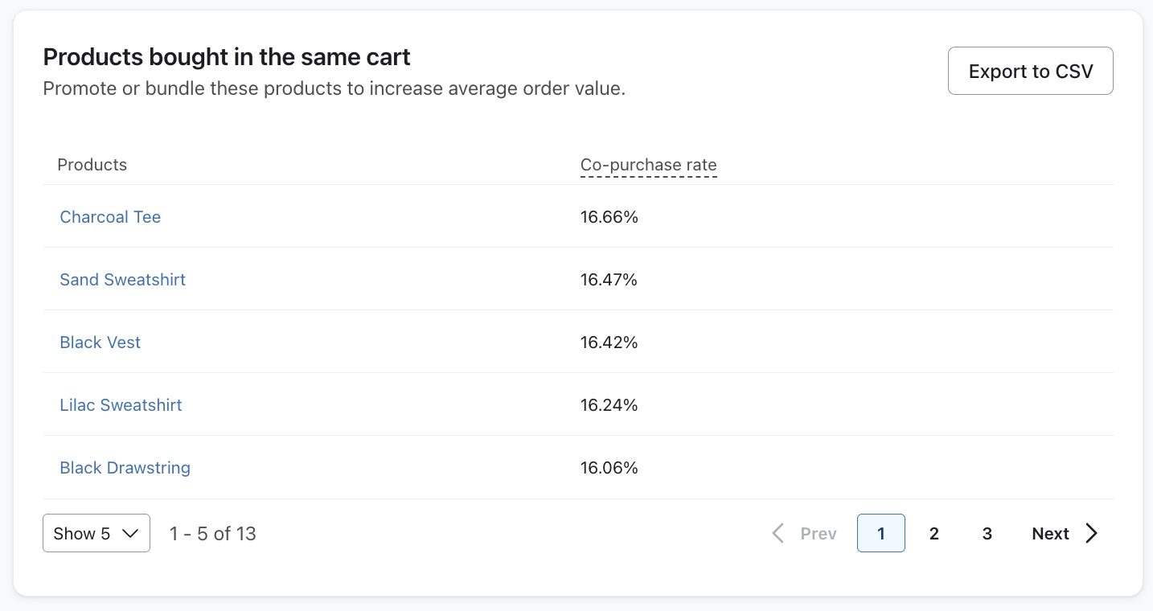Click the 16.66% co-purchase rate cell
The image size is (1153, 611).
pos(609,217)
